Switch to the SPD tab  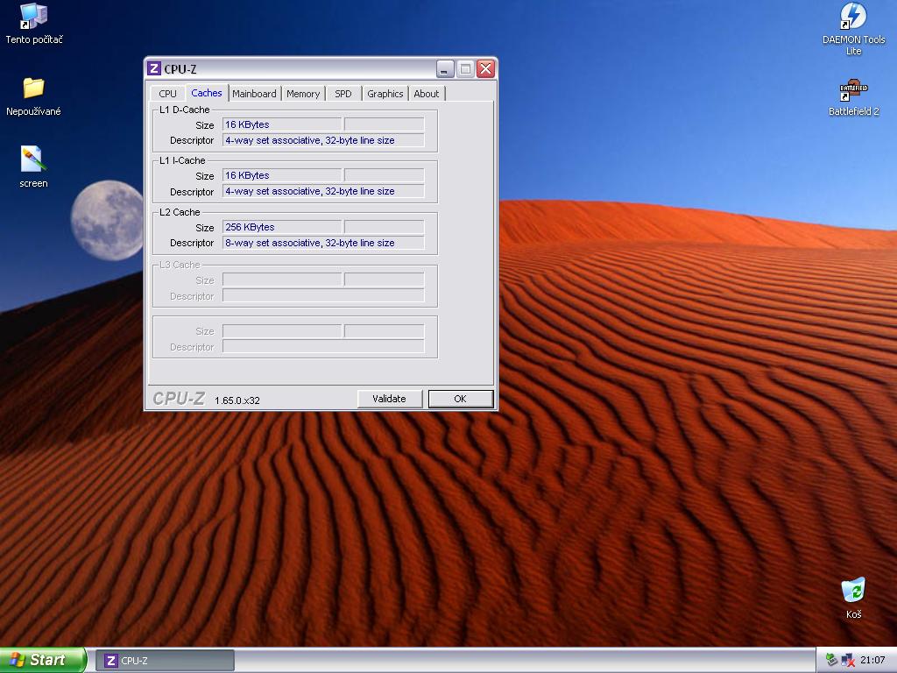click(343, 94)
